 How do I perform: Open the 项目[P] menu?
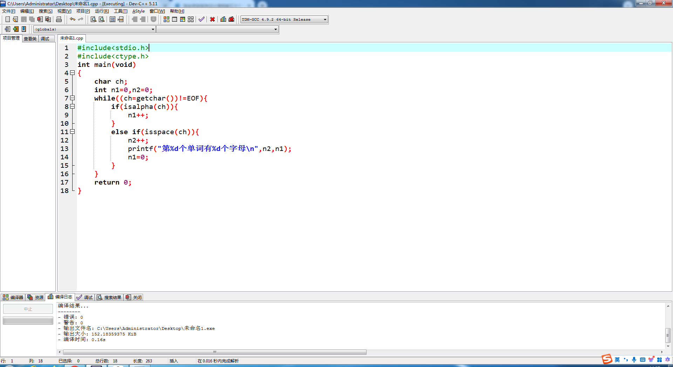point(83,11)
